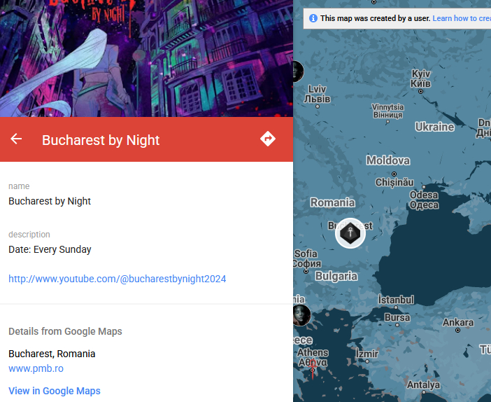Image resolution: width=491 pixels, height=402 pixels.
Task: Select the dark portrait marker left of Lviv
Action: [298, 71]
